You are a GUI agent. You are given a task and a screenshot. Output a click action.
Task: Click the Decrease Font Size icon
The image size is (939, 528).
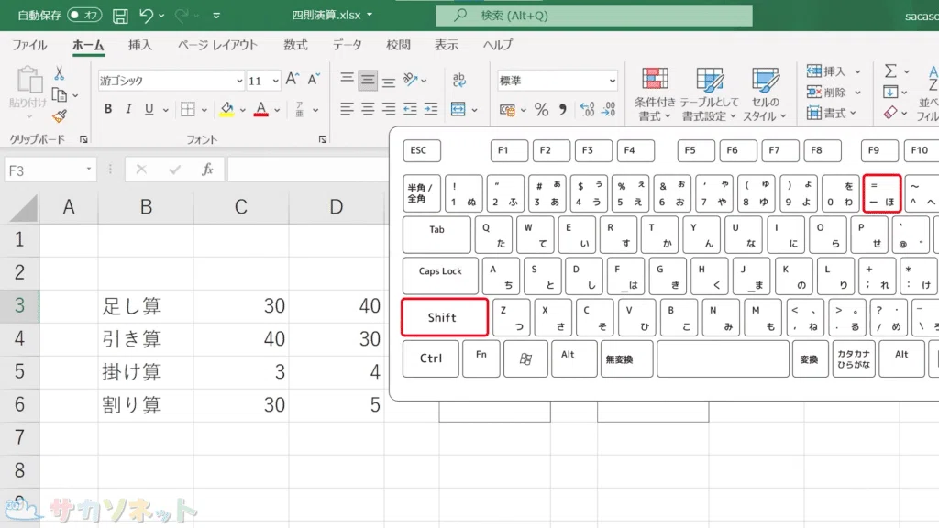(x=314, y=79)
